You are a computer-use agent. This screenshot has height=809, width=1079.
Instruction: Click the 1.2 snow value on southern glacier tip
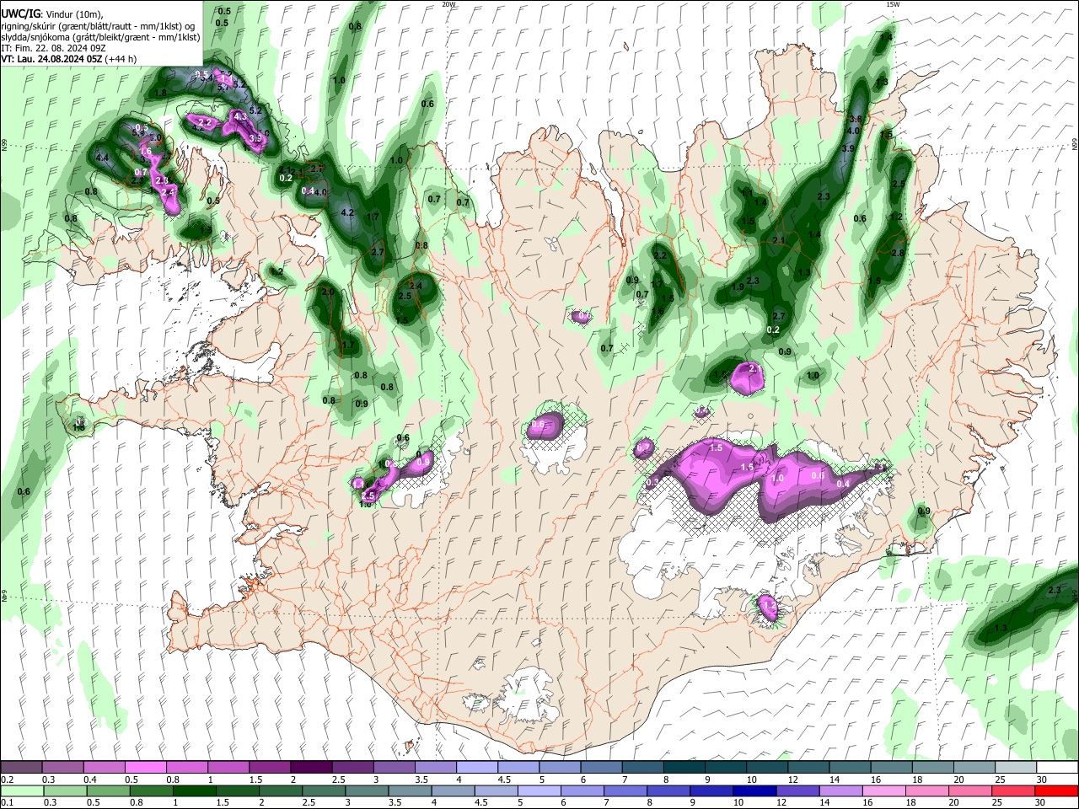point(768,605)
